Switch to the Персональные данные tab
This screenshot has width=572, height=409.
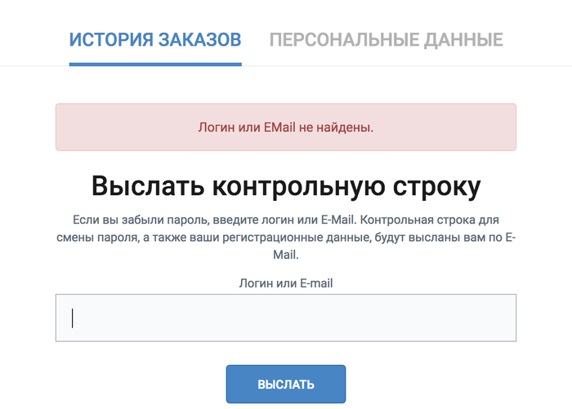pos(386,39)
